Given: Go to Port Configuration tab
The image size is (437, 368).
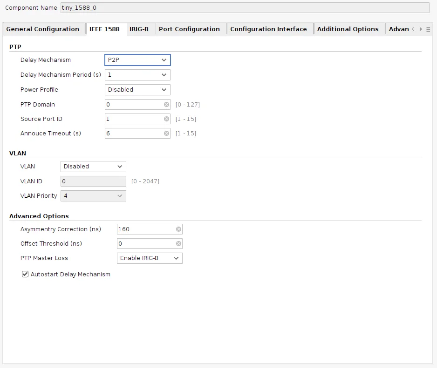Looking at the screenshot, I should click(189, 29).
